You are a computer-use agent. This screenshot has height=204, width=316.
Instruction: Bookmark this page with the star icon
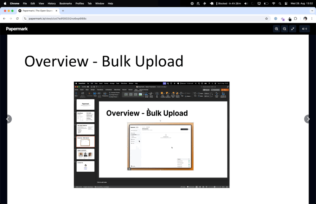pyautogui.click(x=267, y=19)
